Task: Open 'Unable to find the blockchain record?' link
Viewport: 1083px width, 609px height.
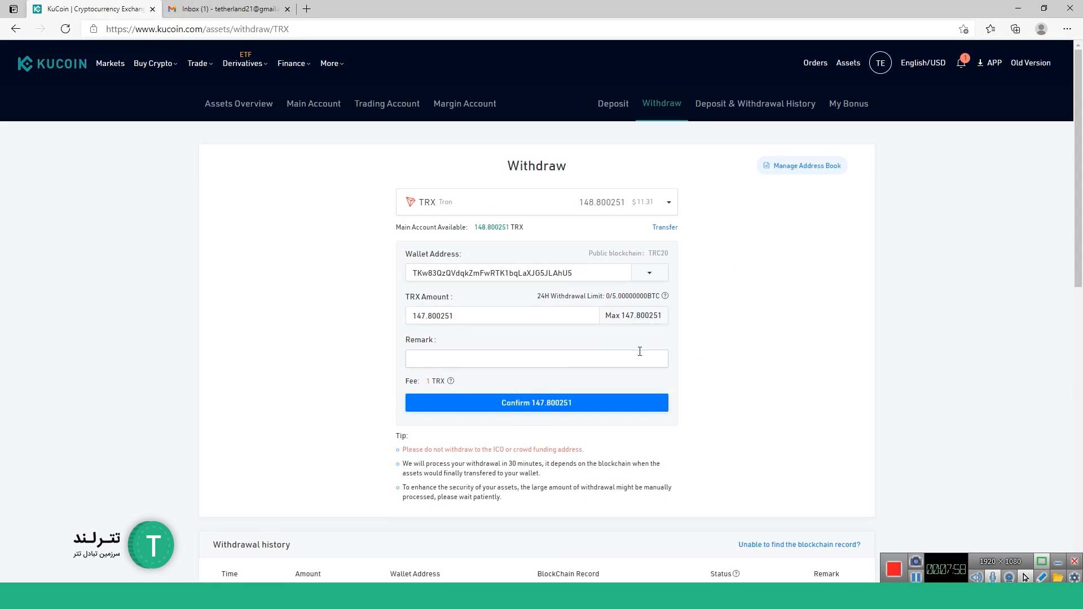Action: (x=799, y=545)
